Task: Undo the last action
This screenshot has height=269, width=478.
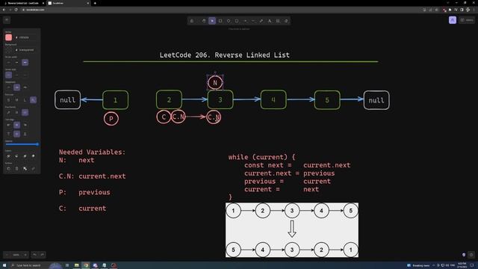Action: pyautogui.click(x=34, y=254)
